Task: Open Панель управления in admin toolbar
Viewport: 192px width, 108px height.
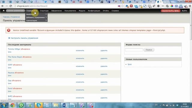Action: click(x=15, y=11)
